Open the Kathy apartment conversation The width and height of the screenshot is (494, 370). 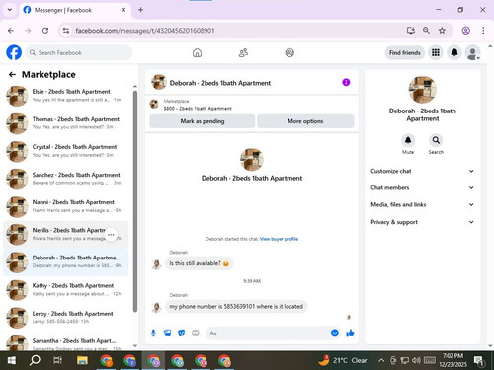[66, 289]
